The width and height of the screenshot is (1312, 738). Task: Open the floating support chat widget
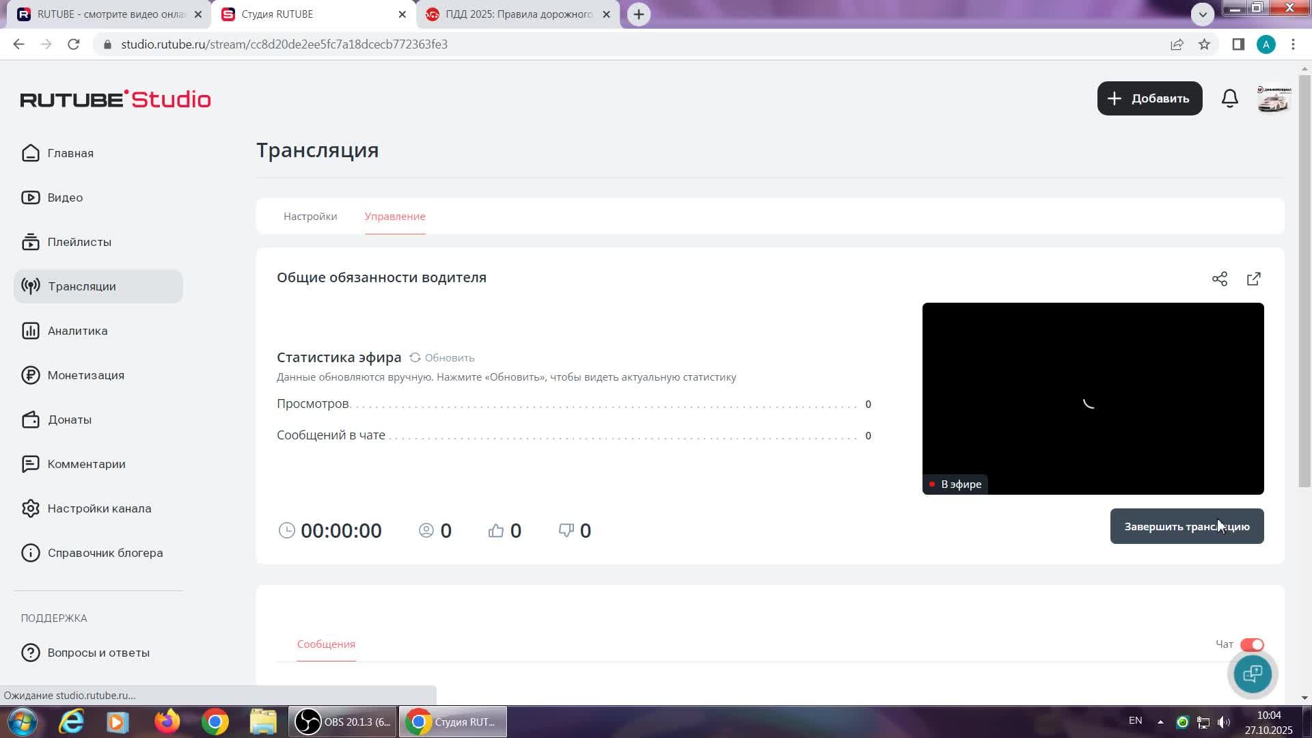coord(1252,674)
